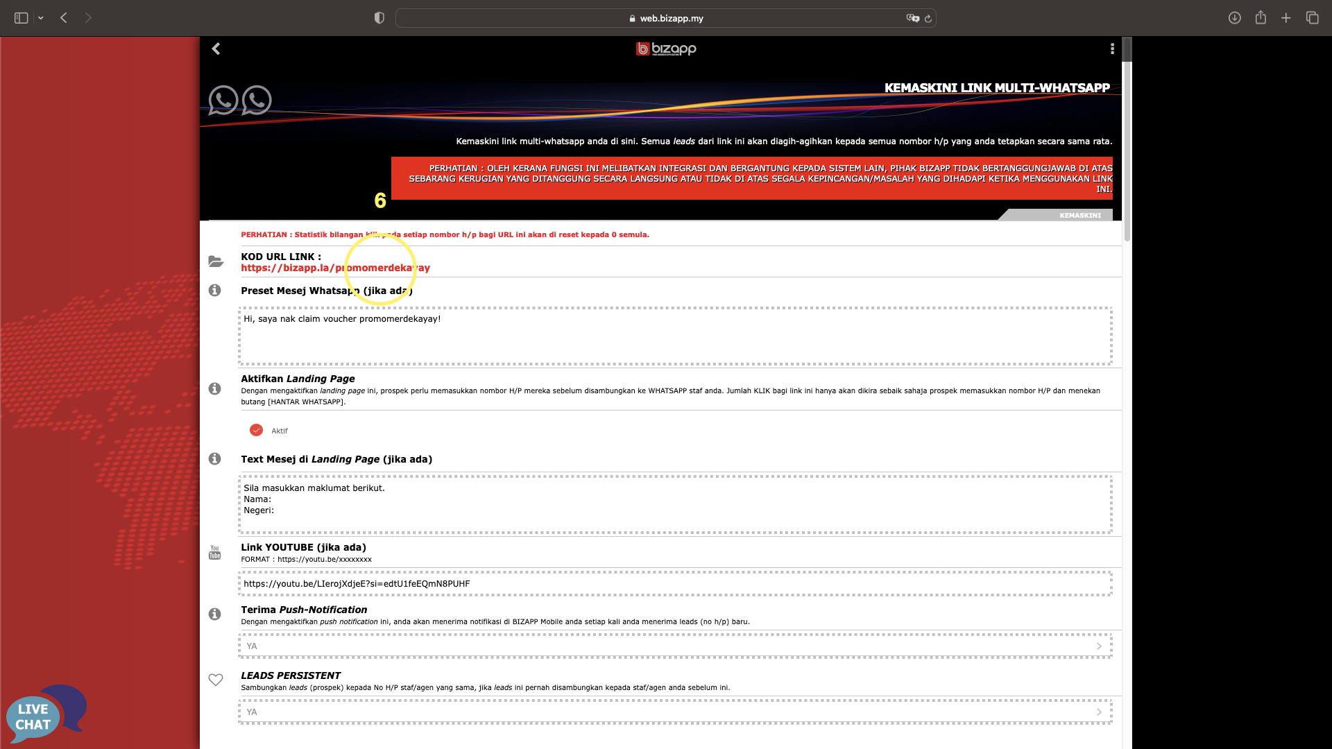Click info icon next to Aktifkan Landing Page
The width and height of the screenshot is (1332, 749).
[215, 388]
